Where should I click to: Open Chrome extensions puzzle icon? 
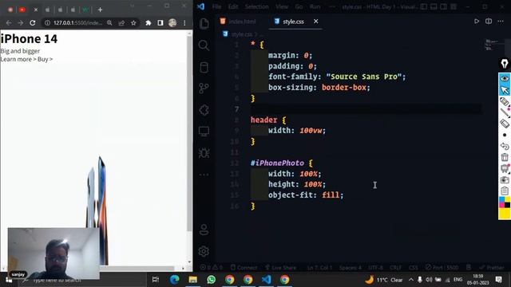pos(149,23)
